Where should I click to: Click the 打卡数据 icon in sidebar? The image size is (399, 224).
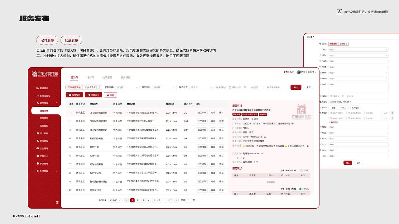pos(37,133)
